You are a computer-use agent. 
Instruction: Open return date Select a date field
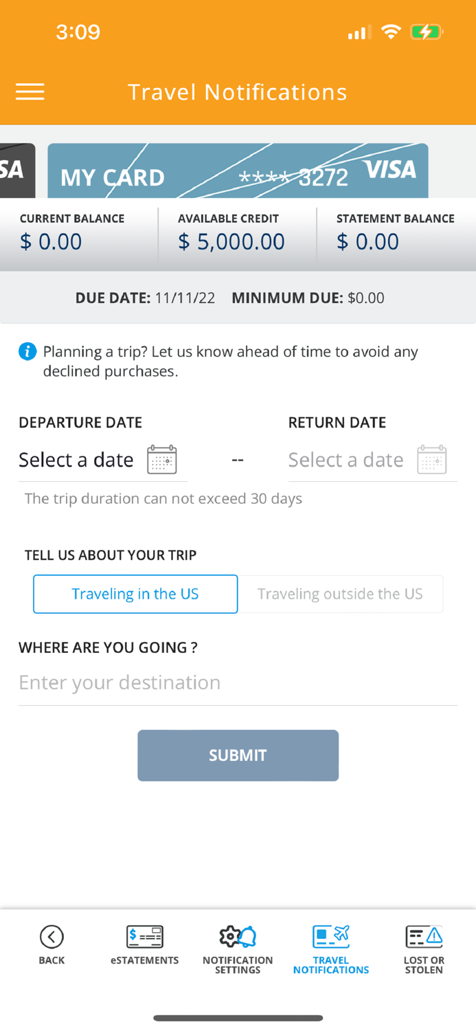(x=373, y=460)
